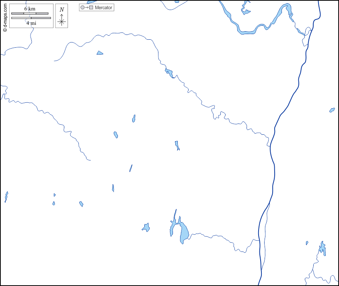Click the square icon beside Mercator

pyautogui.click(x=91, y=8)
